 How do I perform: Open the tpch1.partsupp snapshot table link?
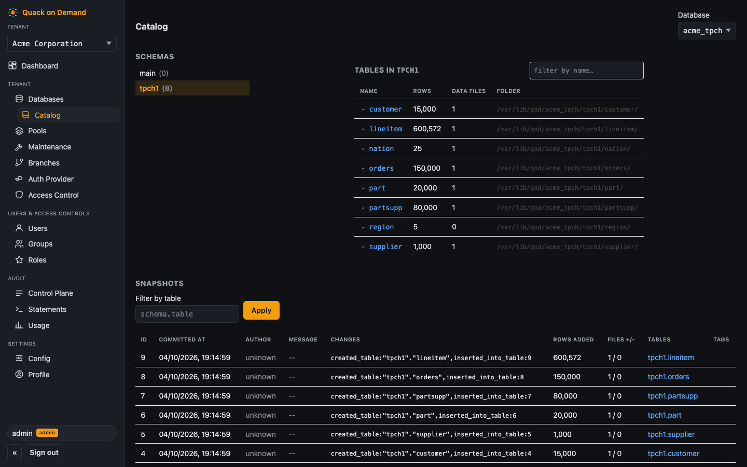pos(673,396)
